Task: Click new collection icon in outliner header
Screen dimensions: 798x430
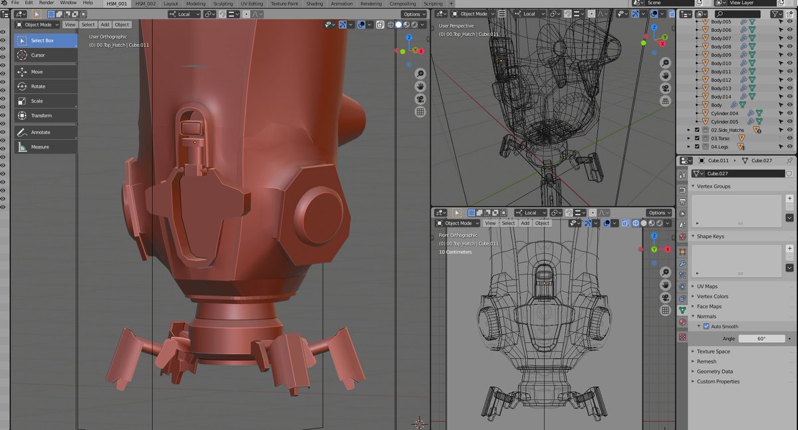Action: 789,14
